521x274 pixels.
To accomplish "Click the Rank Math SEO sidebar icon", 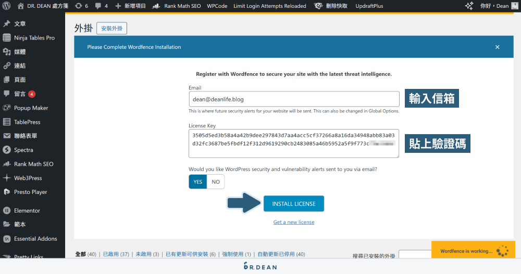I will (7, 164).
